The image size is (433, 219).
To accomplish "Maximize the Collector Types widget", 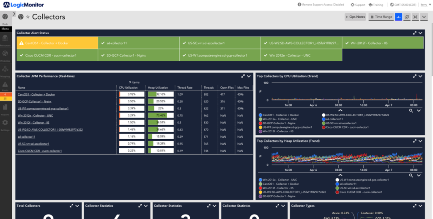I will (x=414, y=206).
